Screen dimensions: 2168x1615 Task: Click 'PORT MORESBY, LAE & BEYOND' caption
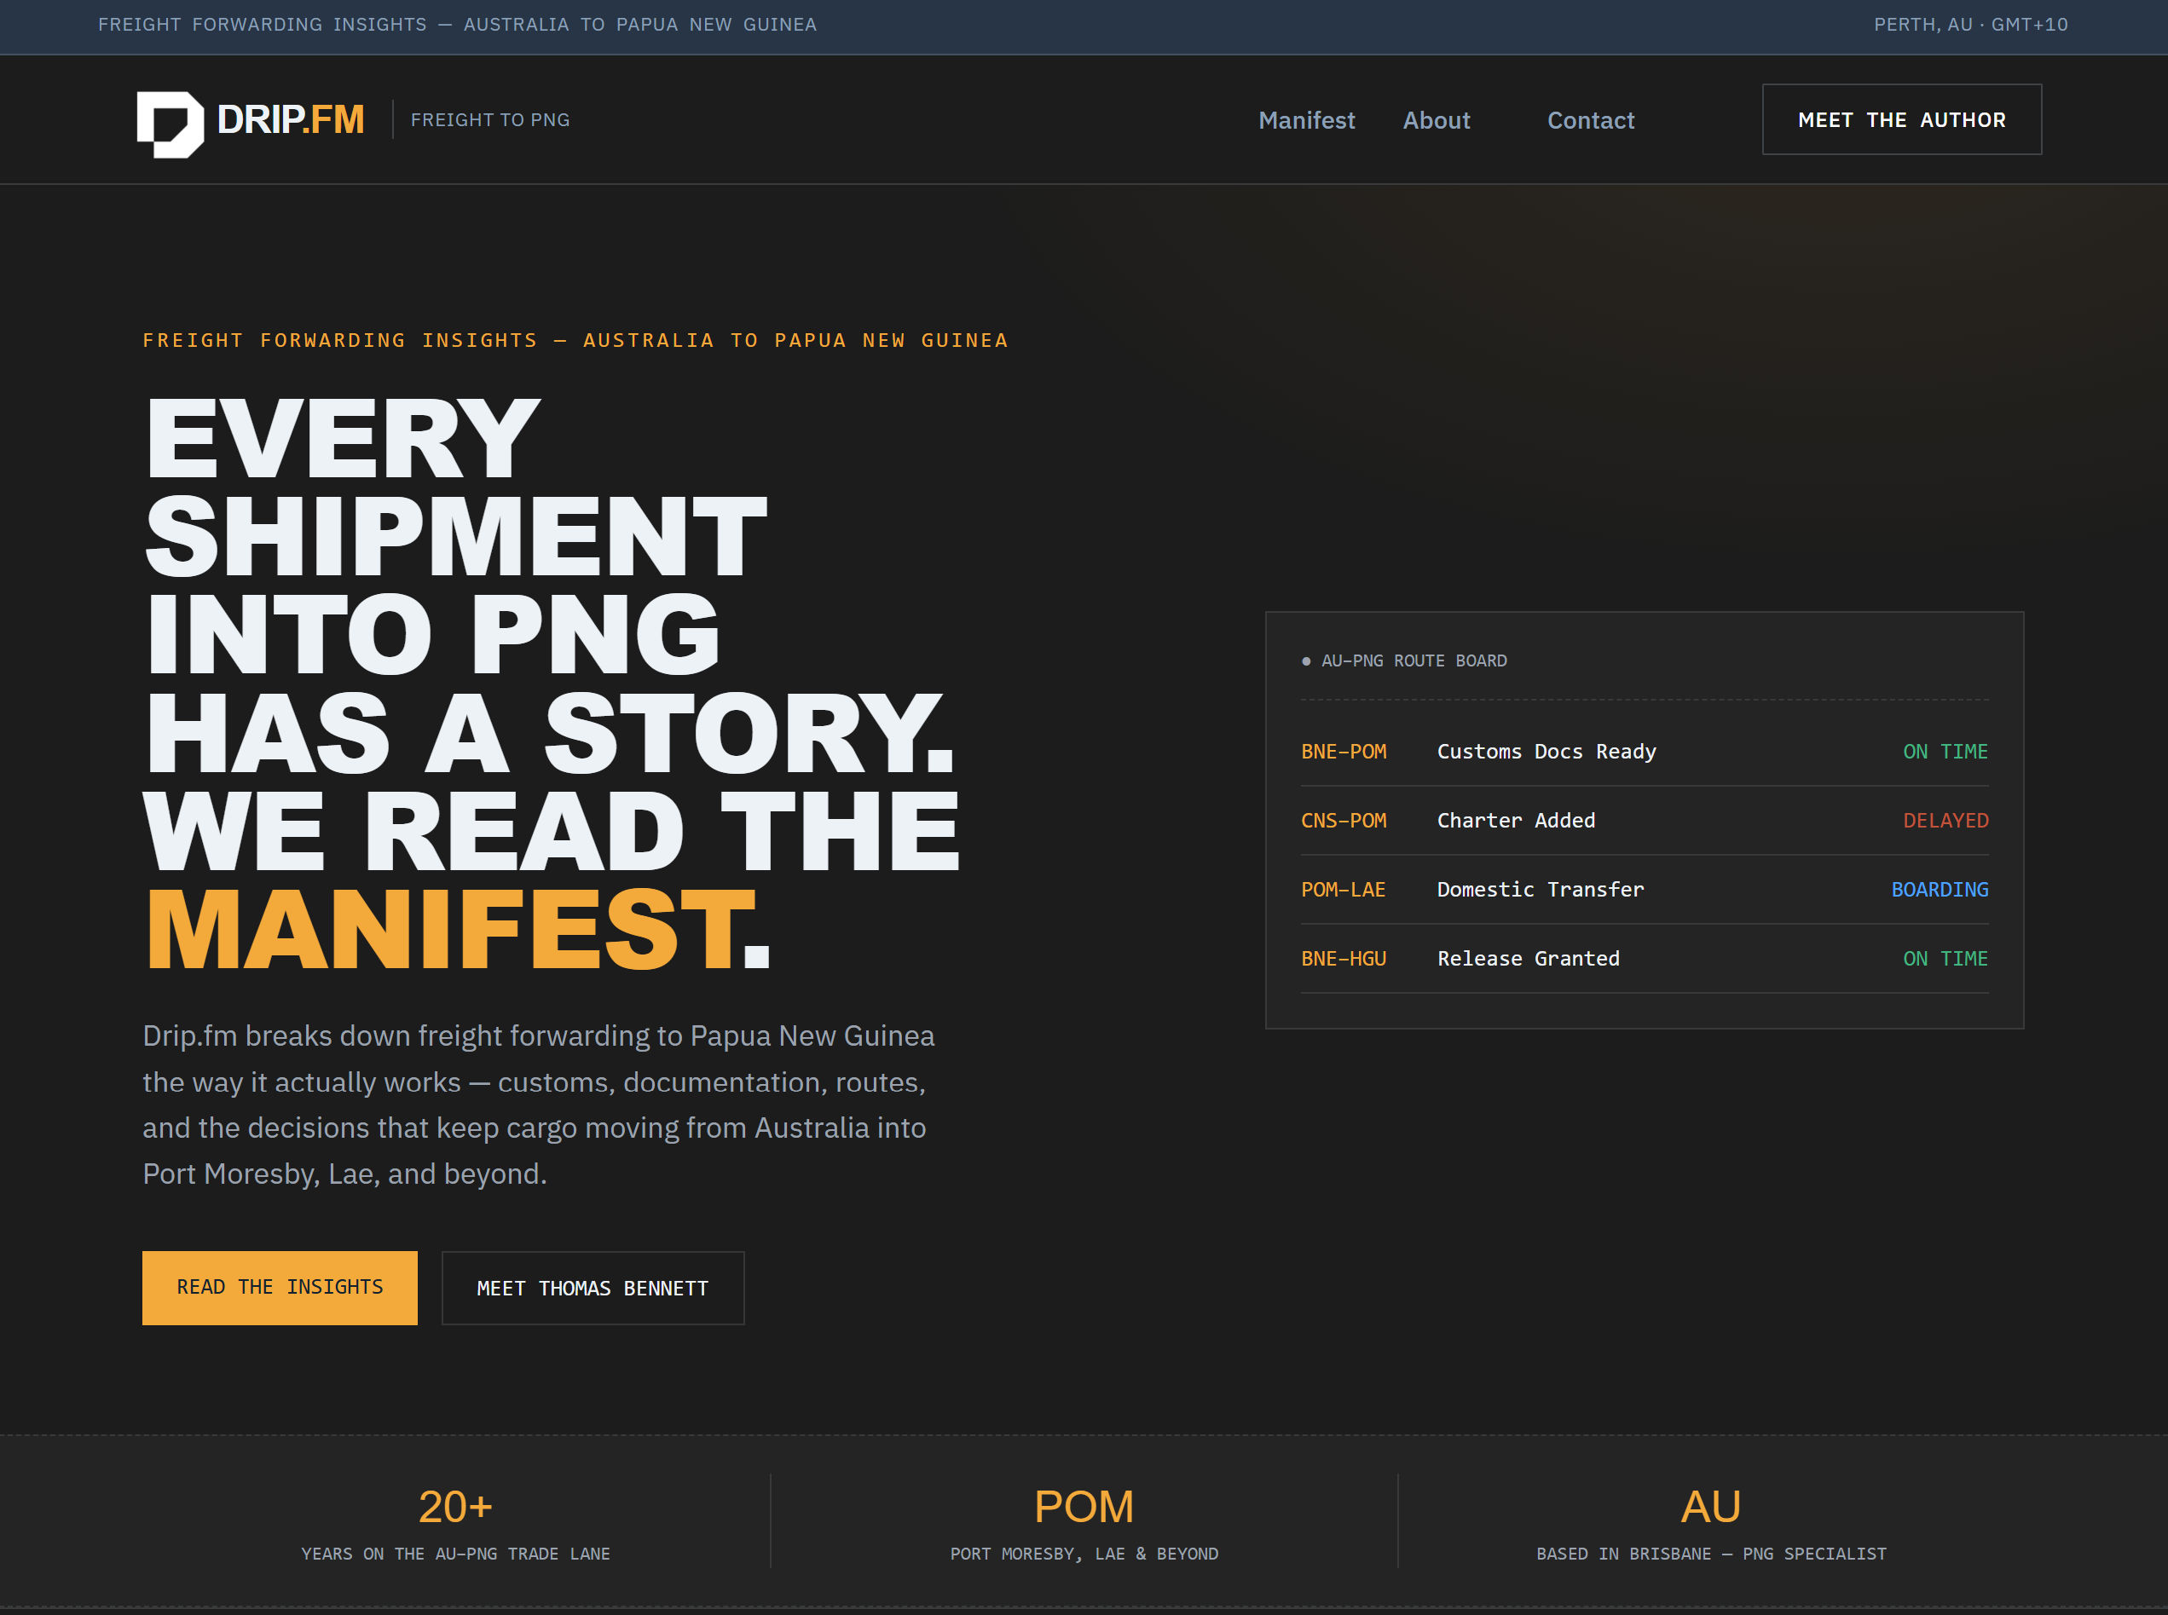(1084, 1554)
